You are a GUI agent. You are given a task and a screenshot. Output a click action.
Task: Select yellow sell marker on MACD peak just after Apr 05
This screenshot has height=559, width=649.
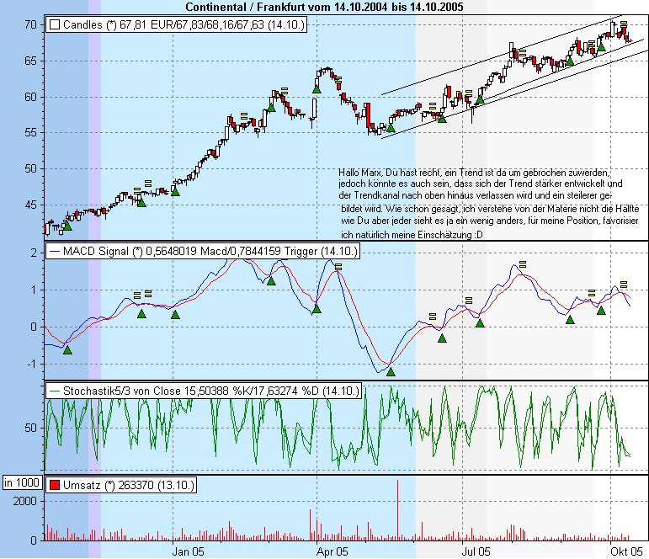click(x=338, y=267)
